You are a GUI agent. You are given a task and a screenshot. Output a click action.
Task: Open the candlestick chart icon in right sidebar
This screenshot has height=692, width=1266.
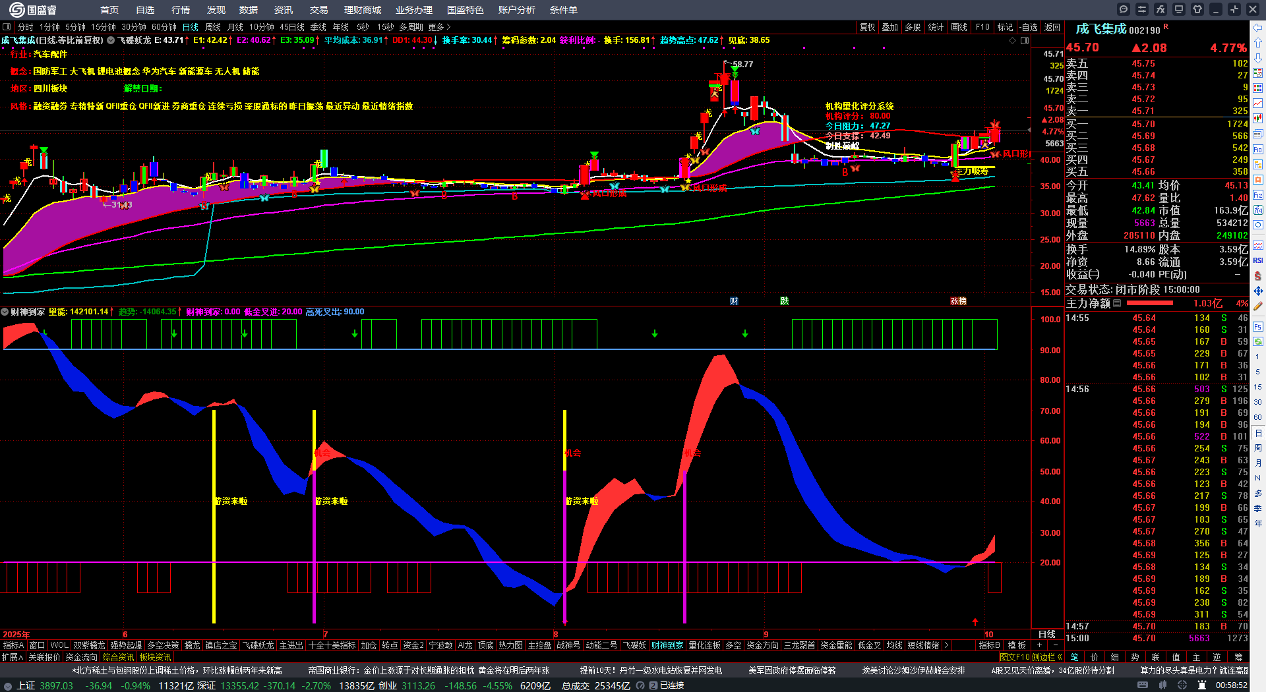pos(1258,119)
